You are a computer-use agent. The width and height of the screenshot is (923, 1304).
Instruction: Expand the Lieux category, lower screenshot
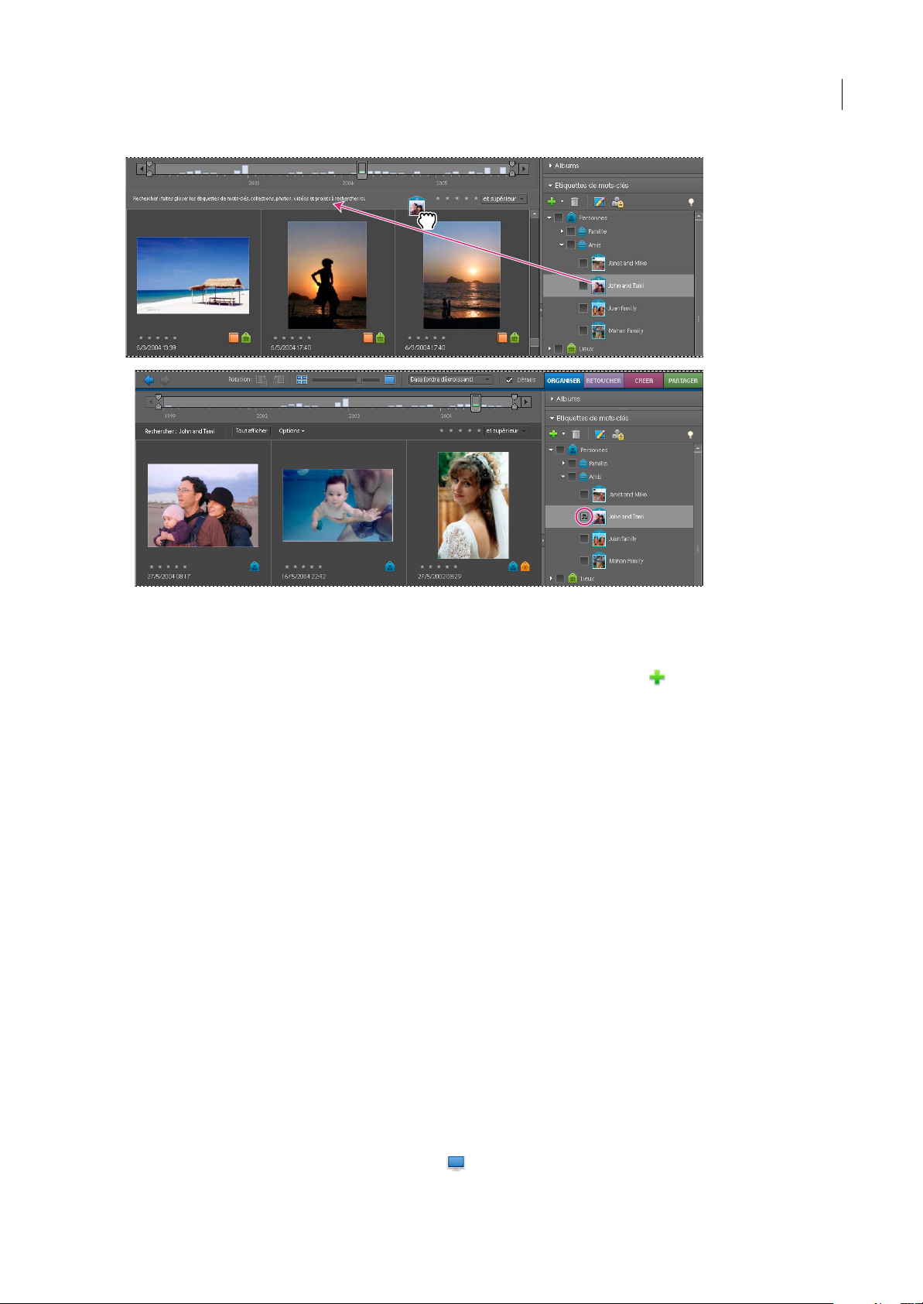point(551,578)
